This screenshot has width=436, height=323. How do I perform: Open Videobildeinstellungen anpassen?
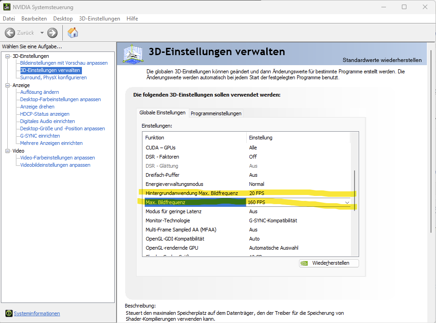coord(56,165)
